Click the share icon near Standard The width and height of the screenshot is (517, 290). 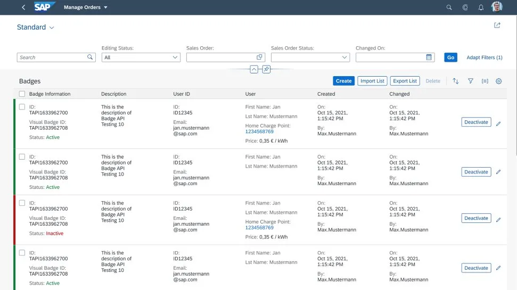point(497,25)
